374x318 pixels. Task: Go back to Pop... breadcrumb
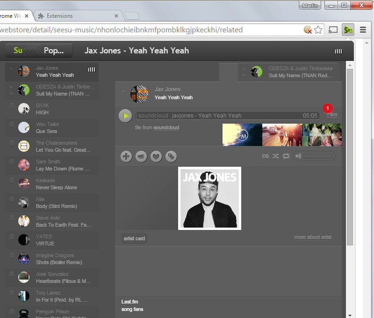tap(54, 51)
